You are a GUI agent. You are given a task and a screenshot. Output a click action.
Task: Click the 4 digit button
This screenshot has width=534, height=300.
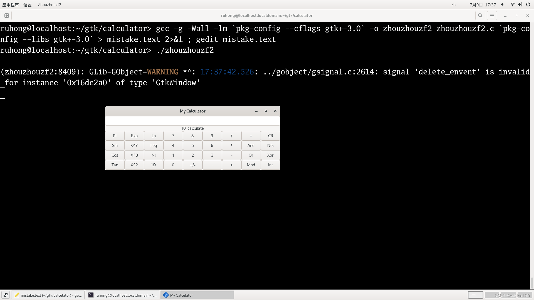[173, 146]
